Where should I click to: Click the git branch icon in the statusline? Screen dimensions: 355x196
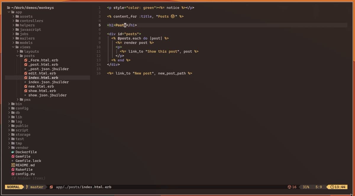click(x=26, y=187)
